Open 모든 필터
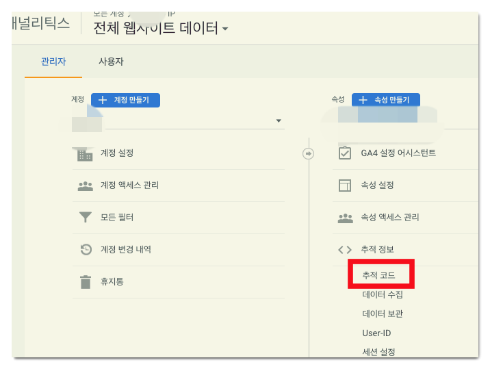The height and width of the screenshot is (369, 490). point(117,217)
